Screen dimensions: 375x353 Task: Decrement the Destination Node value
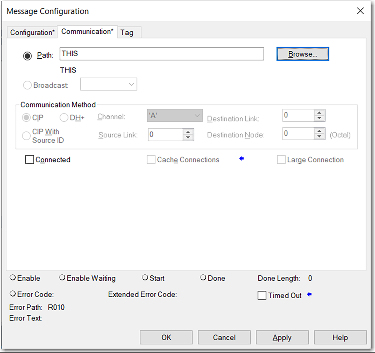coord(319,136)
